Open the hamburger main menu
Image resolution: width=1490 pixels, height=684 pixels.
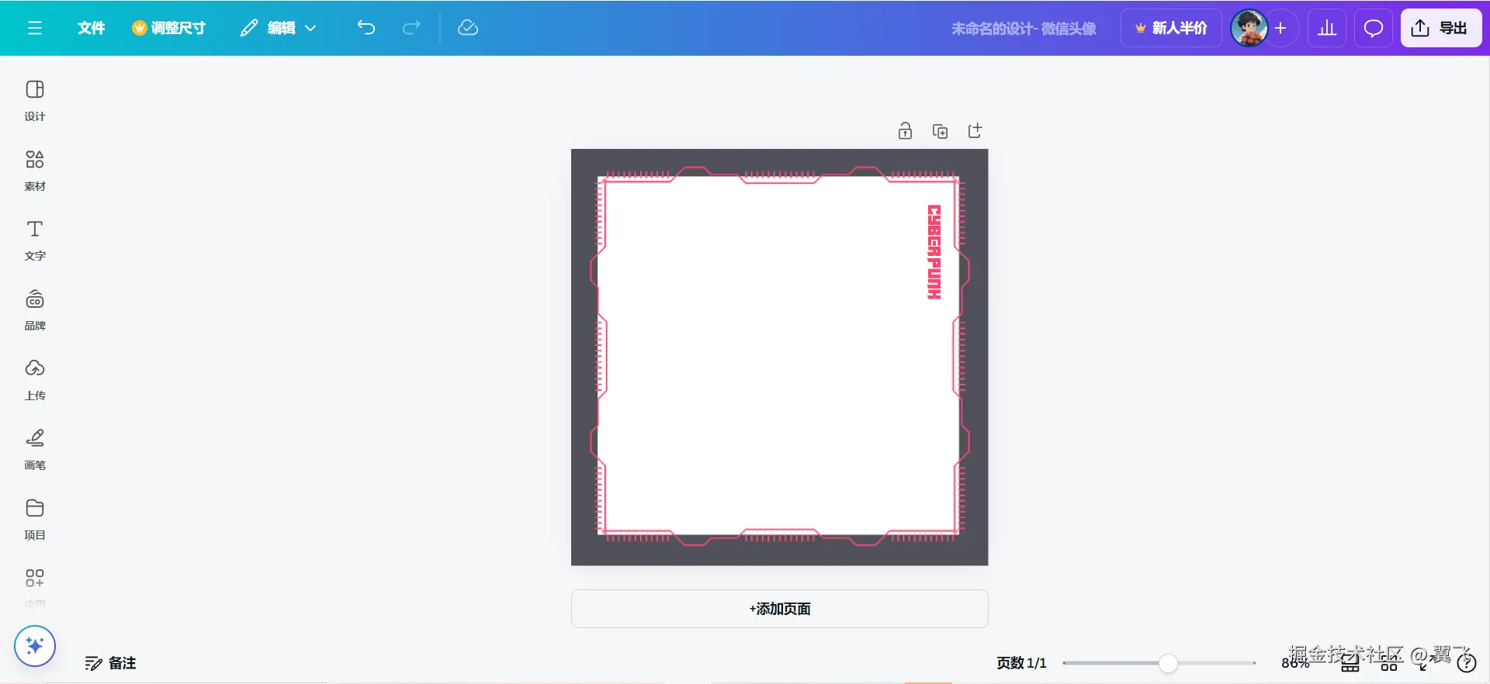click(x=35, y=28)
